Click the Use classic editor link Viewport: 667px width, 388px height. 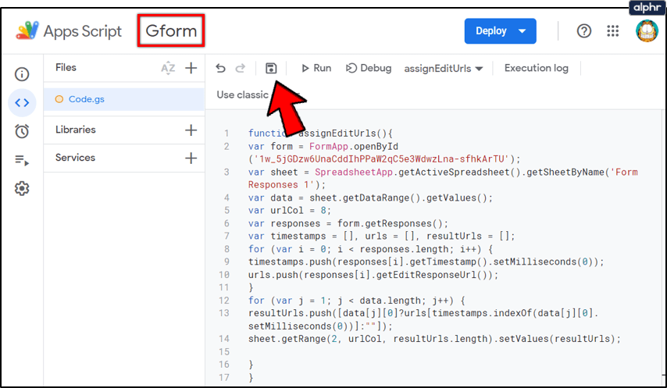[x=259, y=94]
